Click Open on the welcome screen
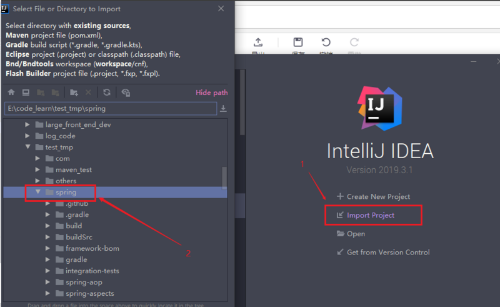 click(x=351, y=234)
